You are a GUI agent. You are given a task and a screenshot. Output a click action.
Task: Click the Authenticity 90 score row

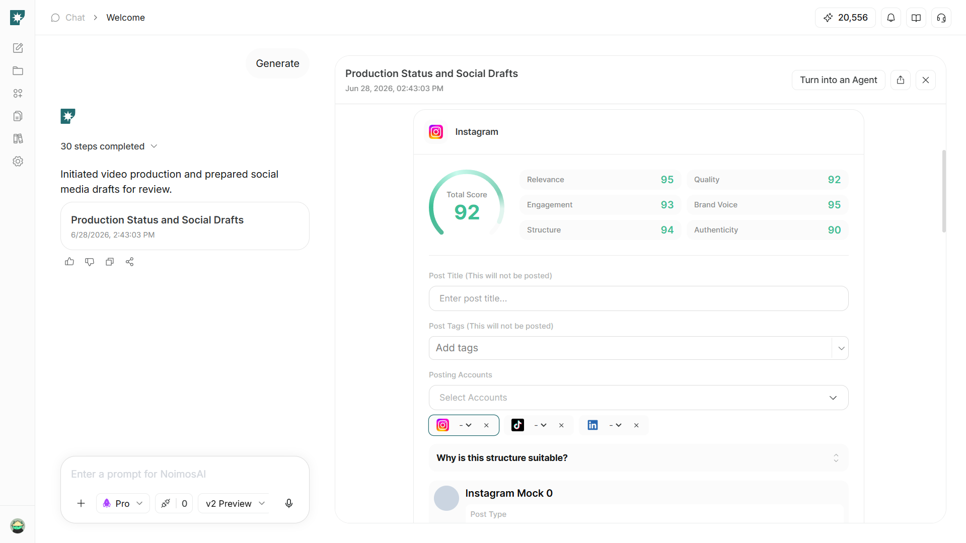coord(767,230)
